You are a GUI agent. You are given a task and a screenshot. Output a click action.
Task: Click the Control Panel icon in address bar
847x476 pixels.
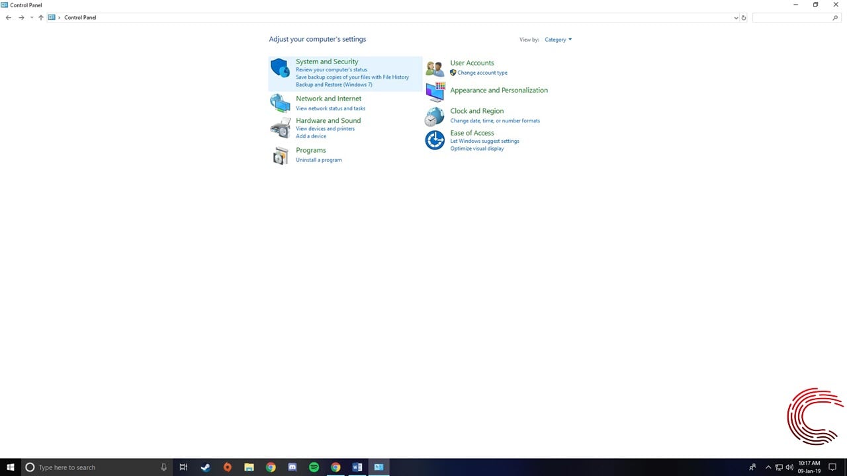coord(52,18)
